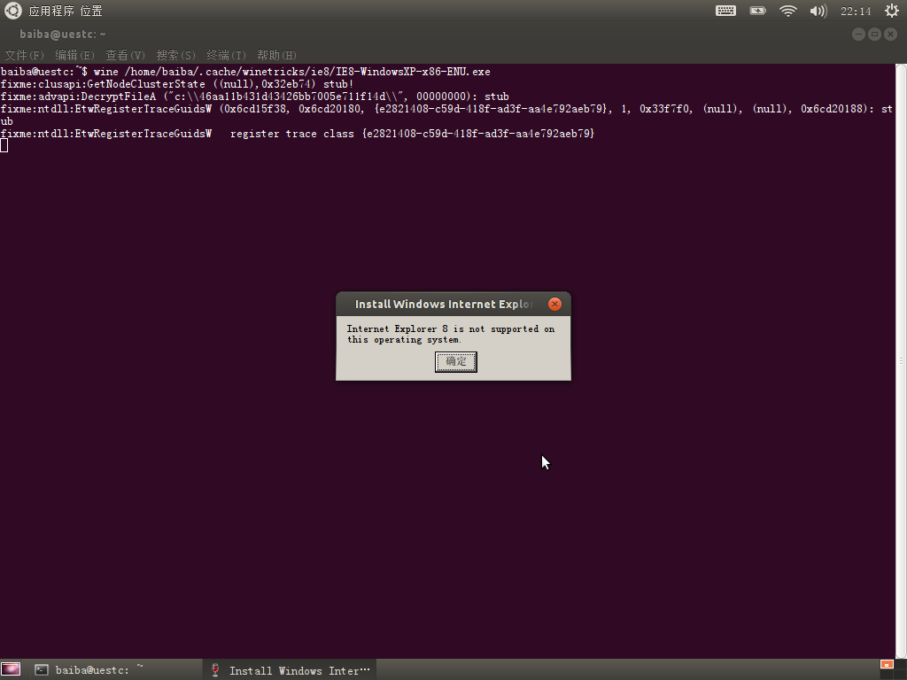Click the baiba@uestc: ~ window title

(63, 35)
